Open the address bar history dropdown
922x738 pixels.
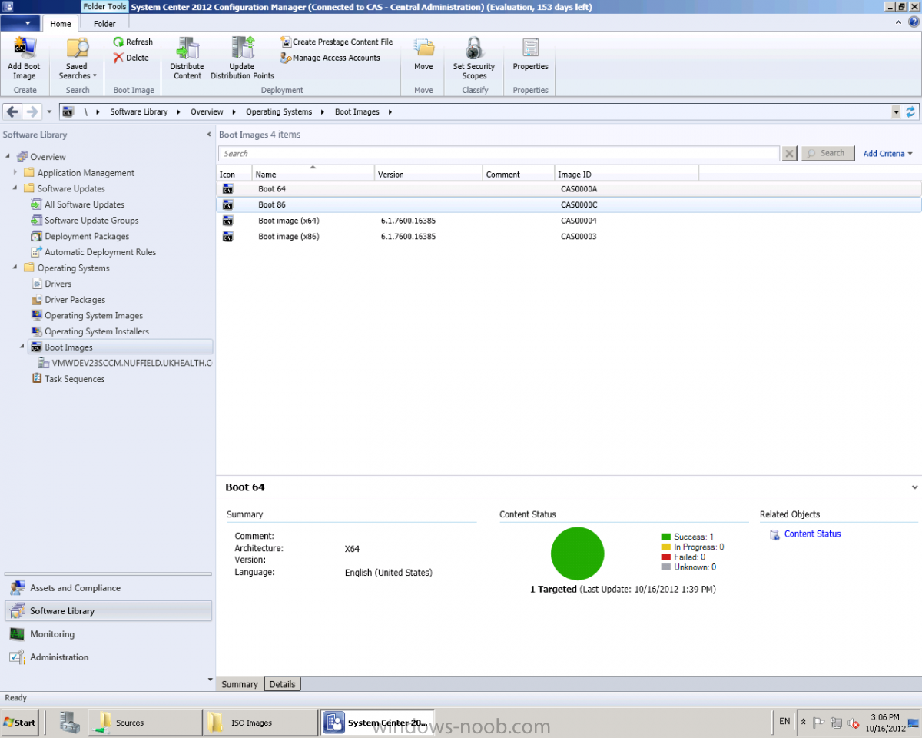click(896, 111)
